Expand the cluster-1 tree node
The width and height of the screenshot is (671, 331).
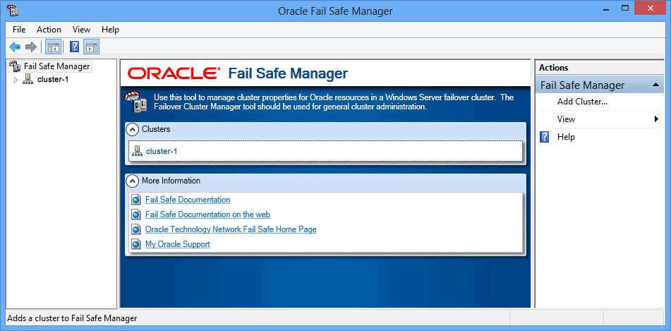point(16,80)
